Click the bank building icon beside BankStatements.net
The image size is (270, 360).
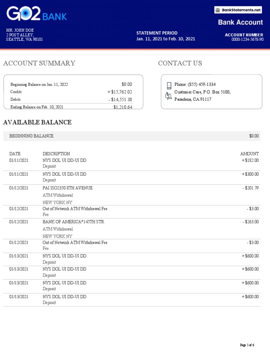pos(218,10)
